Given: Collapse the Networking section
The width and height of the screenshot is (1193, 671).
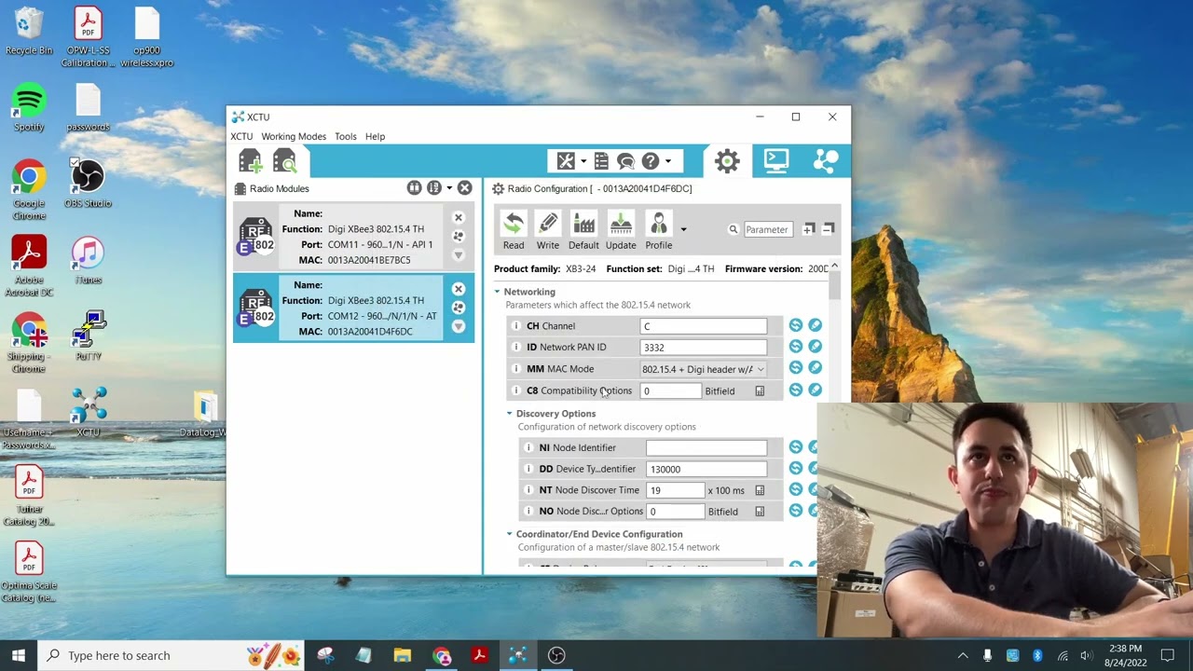Looking at the screenshot, I should coord(498,292).
